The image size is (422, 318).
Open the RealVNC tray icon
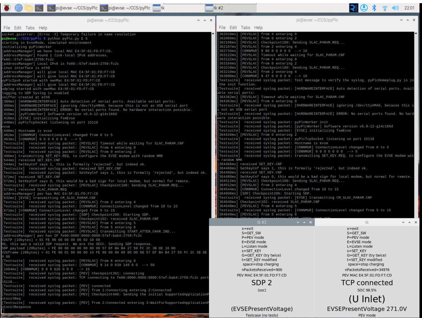(354, 8)
